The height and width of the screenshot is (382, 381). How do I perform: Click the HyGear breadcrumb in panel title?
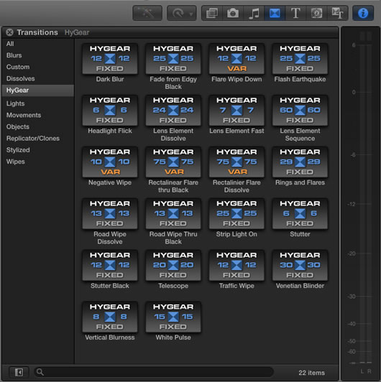77,32
